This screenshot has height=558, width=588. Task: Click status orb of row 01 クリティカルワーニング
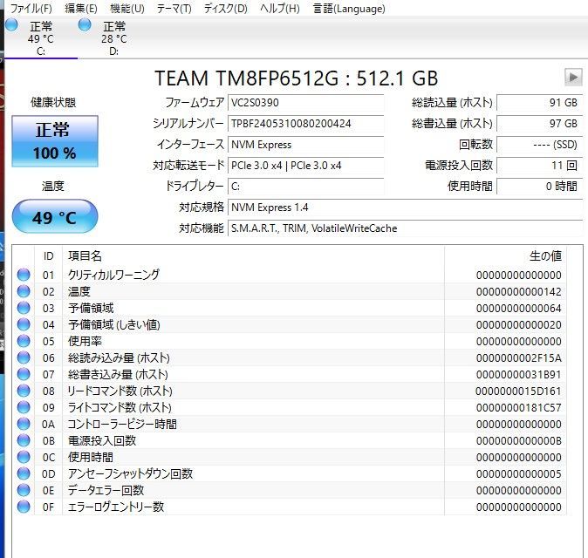point(24,275)
